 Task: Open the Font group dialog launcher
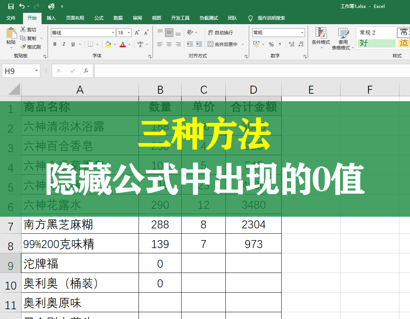(150, 56)
